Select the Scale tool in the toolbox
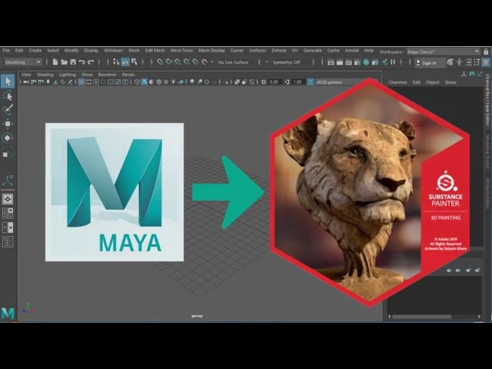The height and width of the screenshot is (369, 492). 8,152
